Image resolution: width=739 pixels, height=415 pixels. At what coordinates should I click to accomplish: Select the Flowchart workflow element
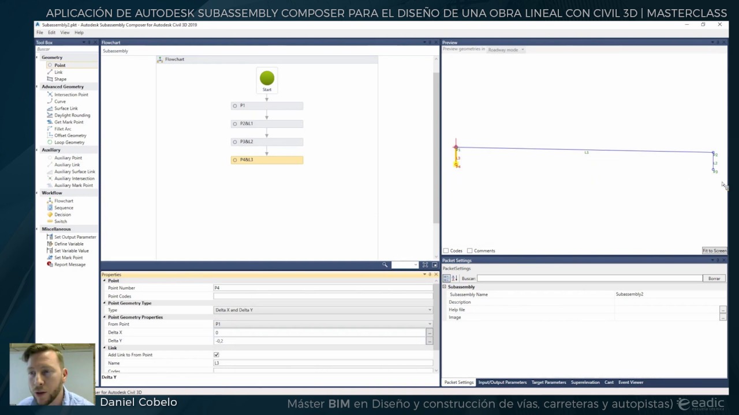(64, 201)
